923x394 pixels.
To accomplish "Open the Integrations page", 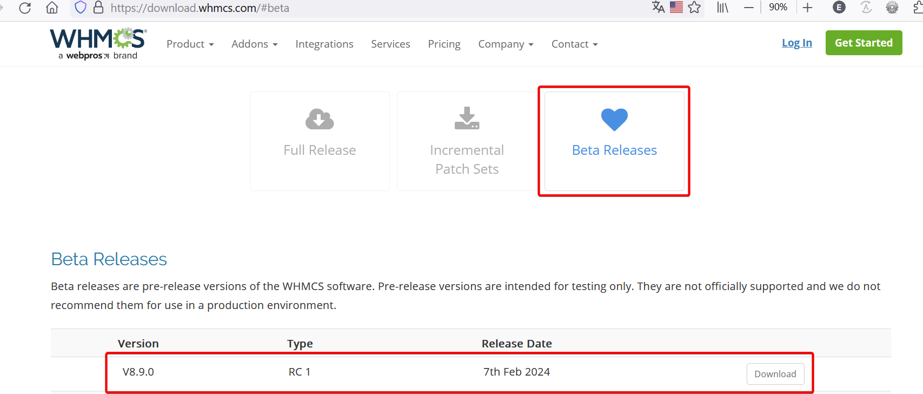I will 324,44.
